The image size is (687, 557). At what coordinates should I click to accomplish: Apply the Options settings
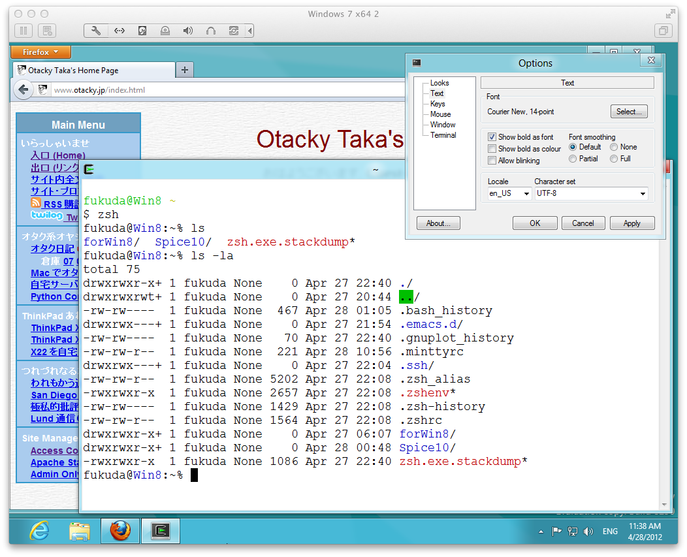pyautogui.click(x=632, y=223)
